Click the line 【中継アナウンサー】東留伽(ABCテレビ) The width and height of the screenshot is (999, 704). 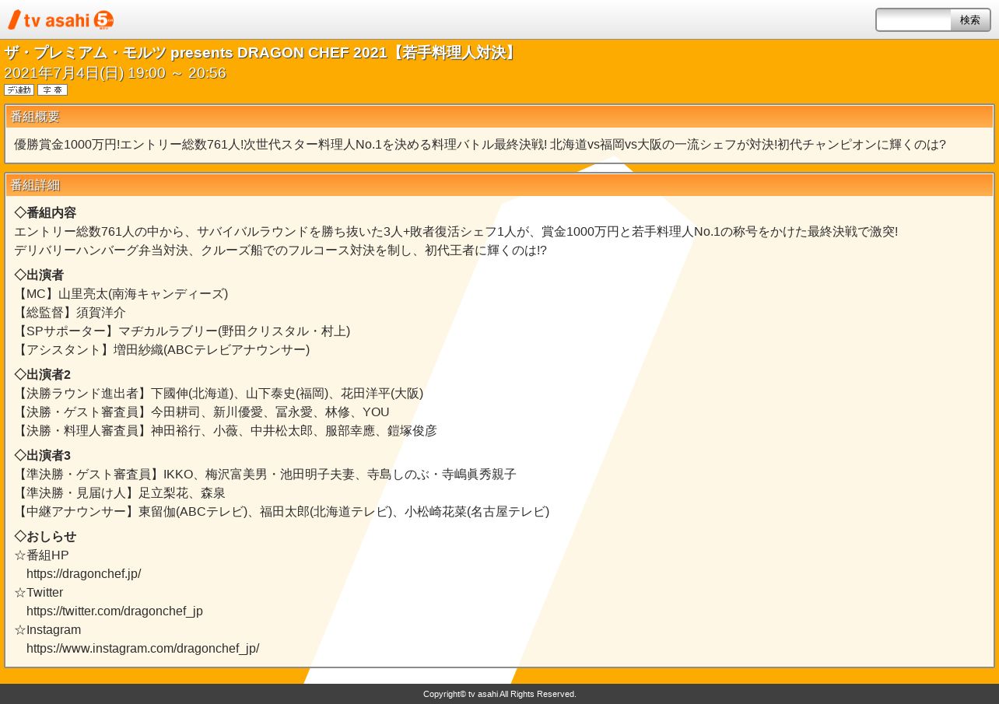(282, 512)
